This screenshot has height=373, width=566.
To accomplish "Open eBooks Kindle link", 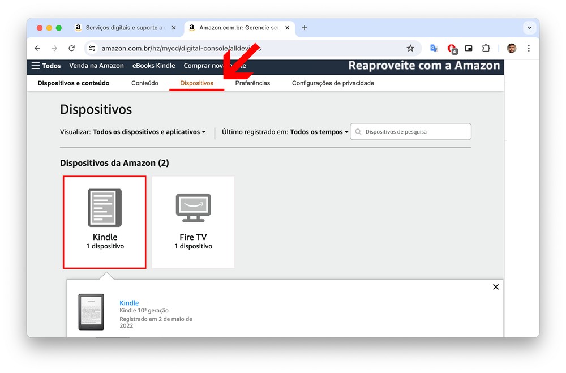I will click(x=153, y=66).
